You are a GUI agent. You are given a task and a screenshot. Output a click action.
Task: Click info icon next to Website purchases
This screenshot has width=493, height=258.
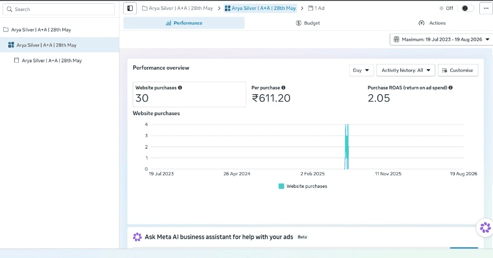coord(180,87)
